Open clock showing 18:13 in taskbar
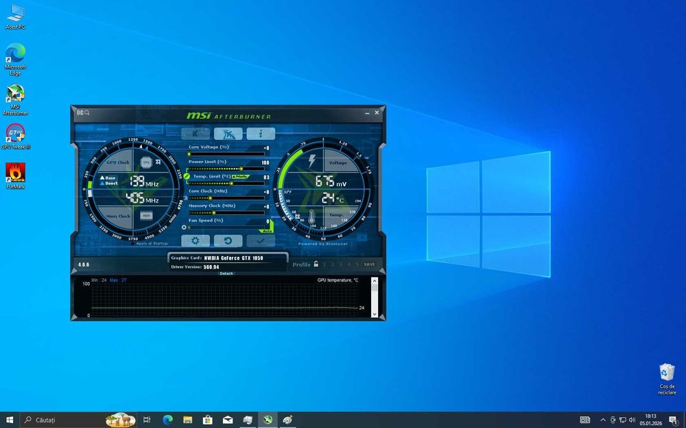686x428 pixels. [x=650, y=420]
